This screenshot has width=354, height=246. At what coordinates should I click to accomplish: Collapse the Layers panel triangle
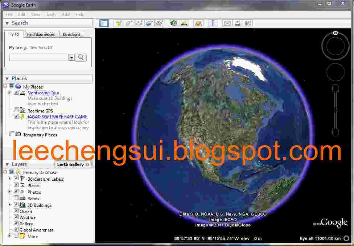(7, 164)
